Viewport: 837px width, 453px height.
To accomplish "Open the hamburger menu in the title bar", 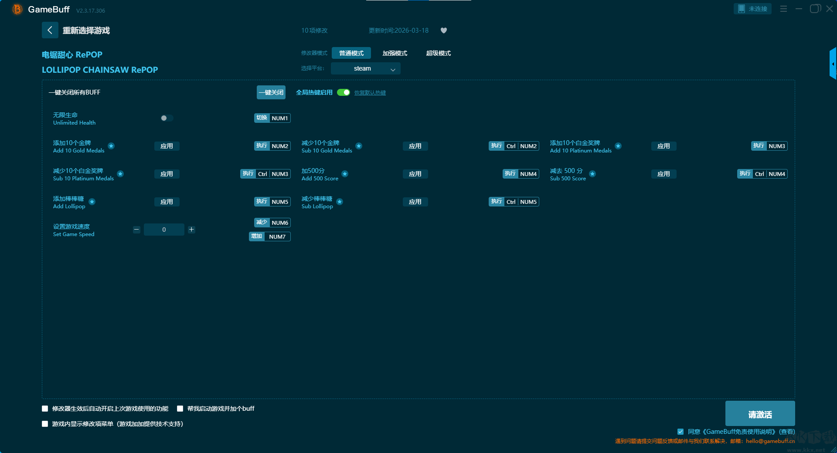I will point(783,9).
